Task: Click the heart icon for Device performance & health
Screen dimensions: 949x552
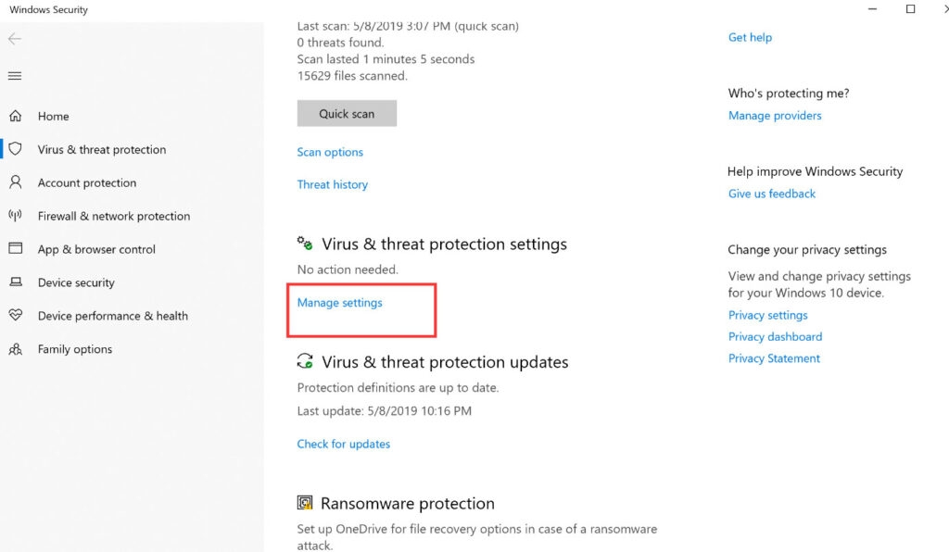Action: (15, 315)
